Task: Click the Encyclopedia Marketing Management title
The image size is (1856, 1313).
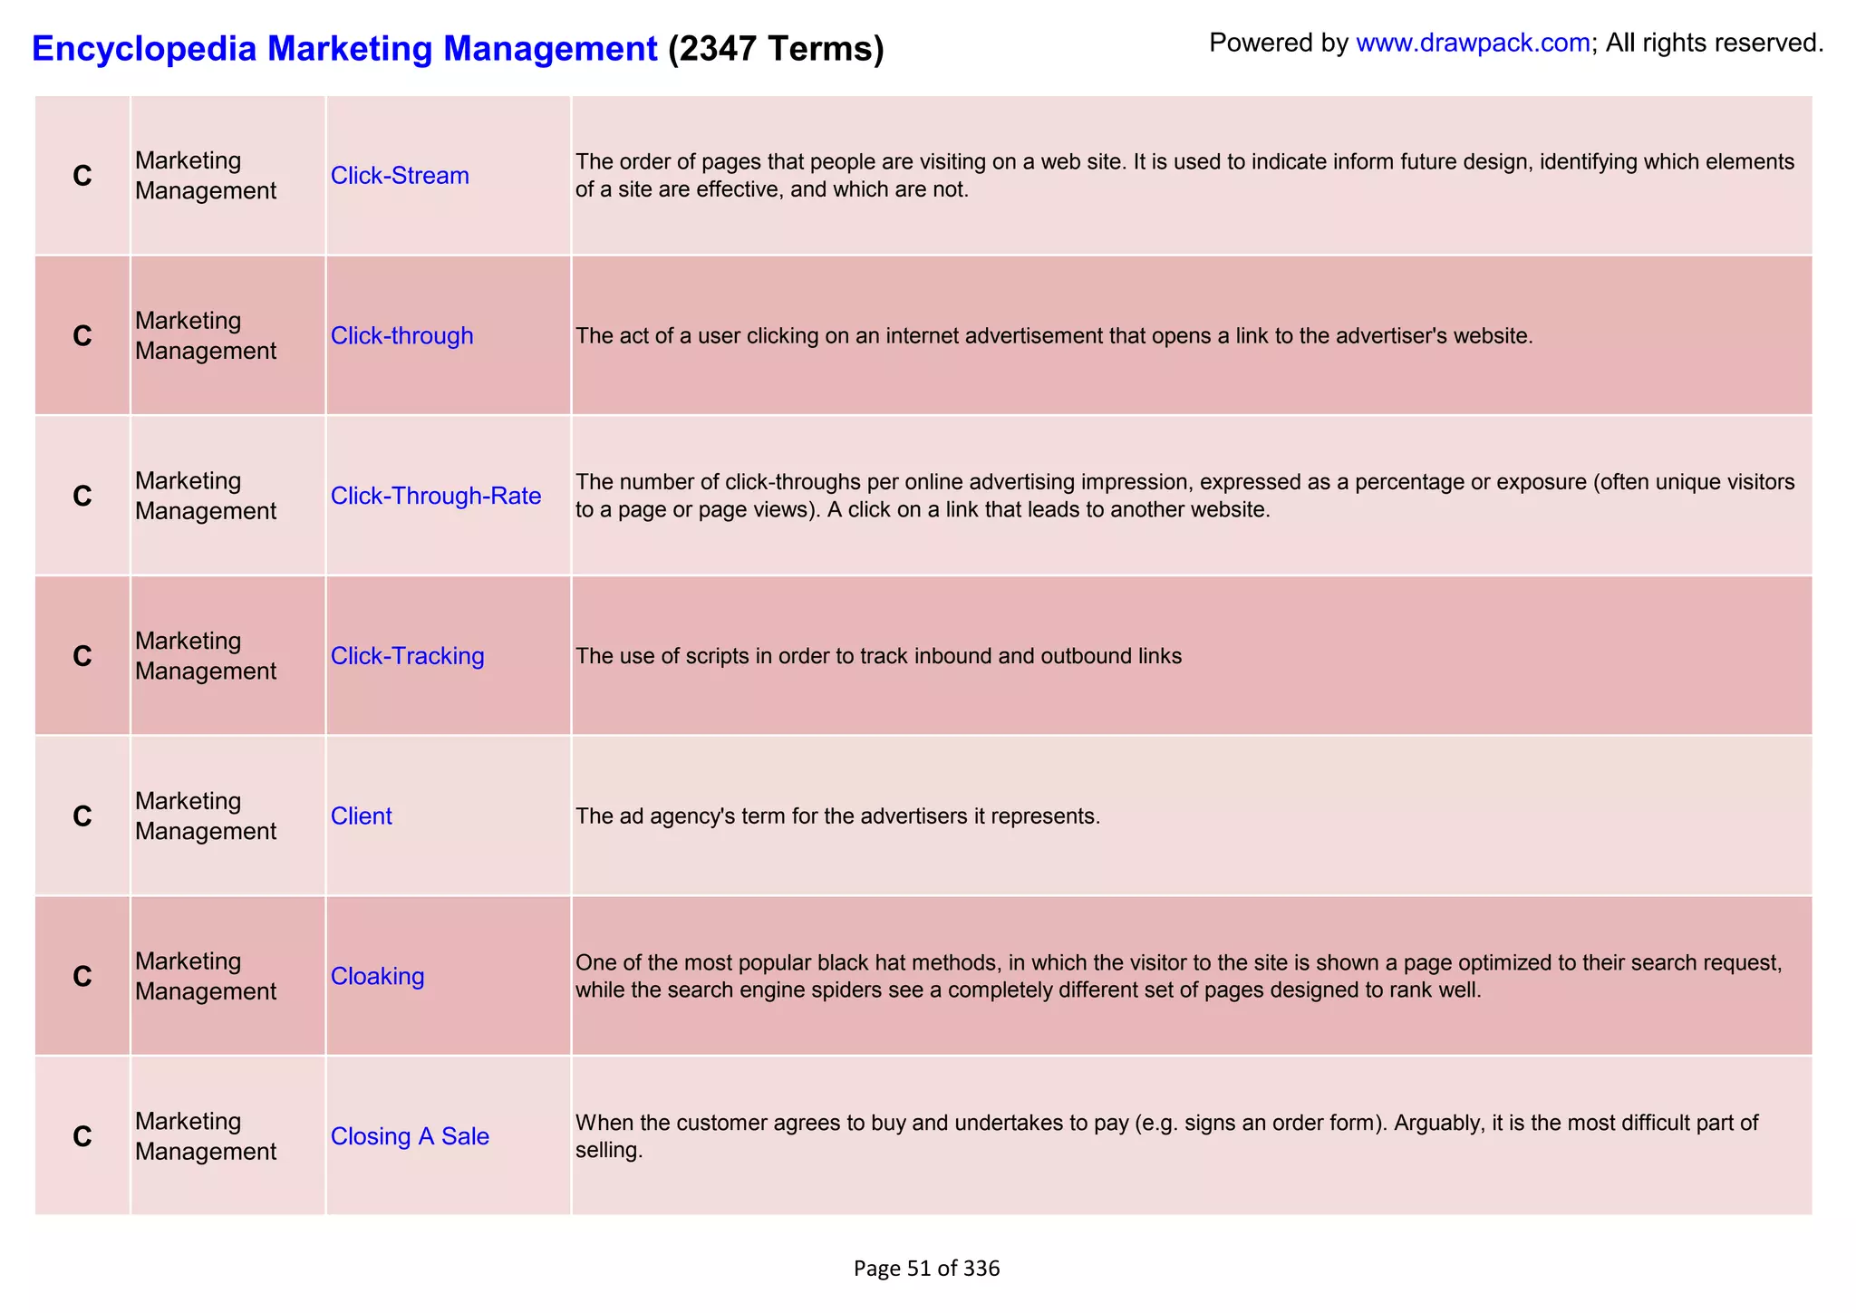Action: (344, 48)
